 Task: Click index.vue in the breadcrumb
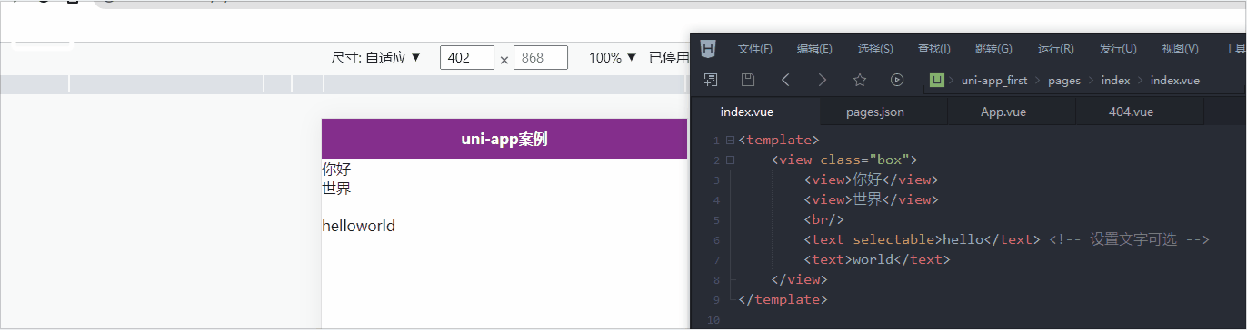point(1175,80)
